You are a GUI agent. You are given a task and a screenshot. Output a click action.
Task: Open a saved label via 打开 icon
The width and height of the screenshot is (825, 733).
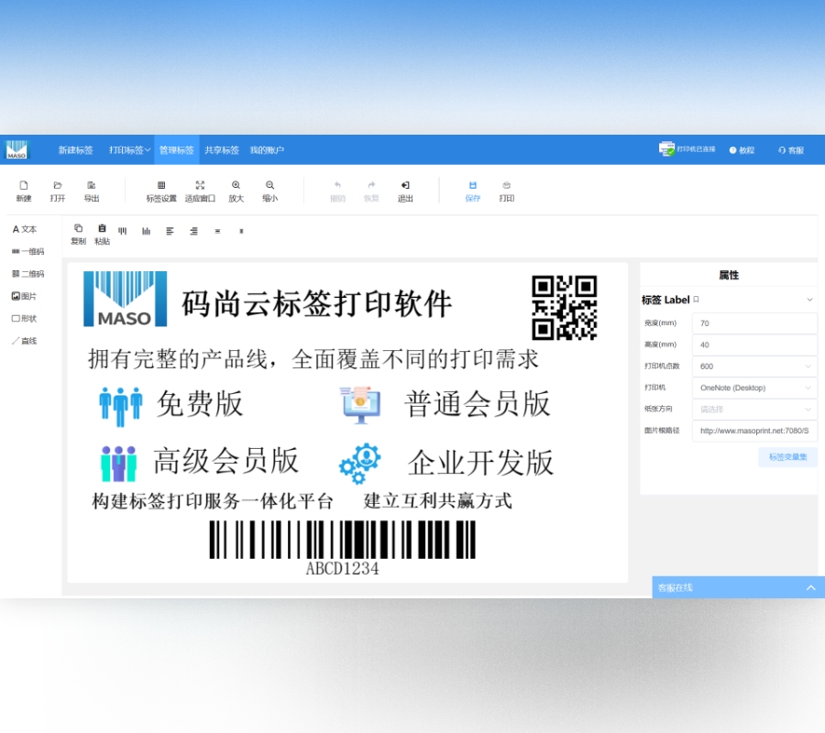[58, 190]
